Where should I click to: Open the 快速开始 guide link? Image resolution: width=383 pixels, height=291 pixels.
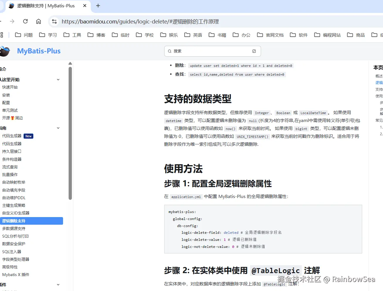(x=10, y=87)
